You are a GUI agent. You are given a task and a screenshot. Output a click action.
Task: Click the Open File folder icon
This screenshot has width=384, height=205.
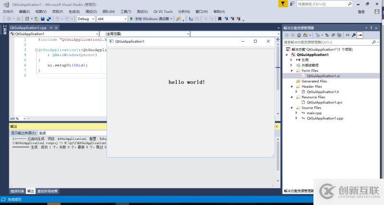[36, 19]
